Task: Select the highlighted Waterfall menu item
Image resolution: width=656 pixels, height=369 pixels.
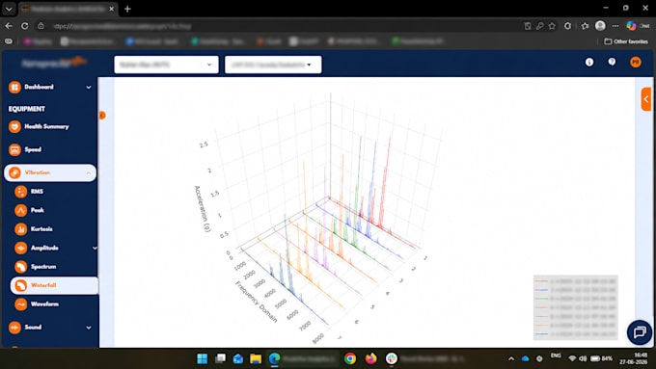Action: pyautogui.click(x=54, y=286)
